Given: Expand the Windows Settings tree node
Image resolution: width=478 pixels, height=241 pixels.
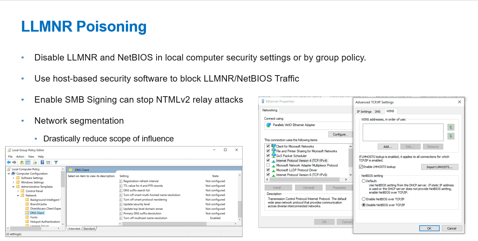Looking at the screenshot, I should [x=14, y=182].
